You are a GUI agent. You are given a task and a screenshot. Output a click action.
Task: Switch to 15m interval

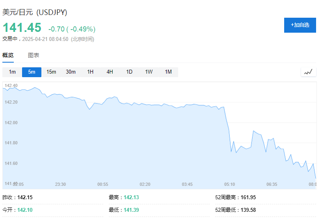click(x=51, y=72)
